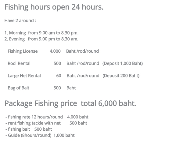Click the 500 Rod Rental price
This screenshot has height=153, width=183.
point(57,63)
